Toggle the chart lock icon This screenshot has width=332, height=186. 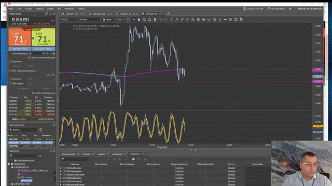click(139, 20)
